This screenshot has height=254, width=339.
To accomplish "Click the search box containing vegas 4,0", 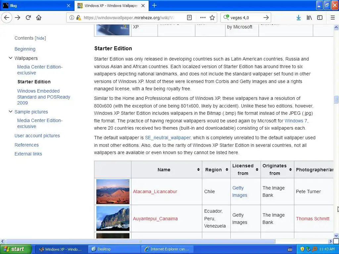I will point(246,18).
